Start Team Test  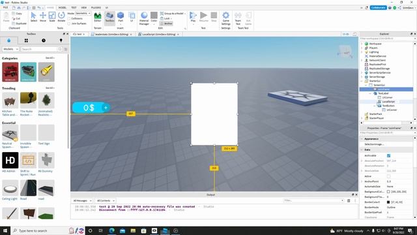(238, 18)
